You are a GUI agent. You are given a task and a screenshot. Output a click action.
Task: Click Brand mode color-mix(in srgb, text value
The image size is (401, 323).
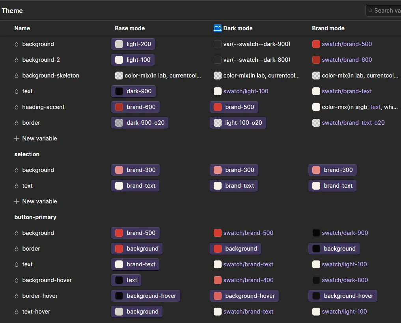point(360,107)
